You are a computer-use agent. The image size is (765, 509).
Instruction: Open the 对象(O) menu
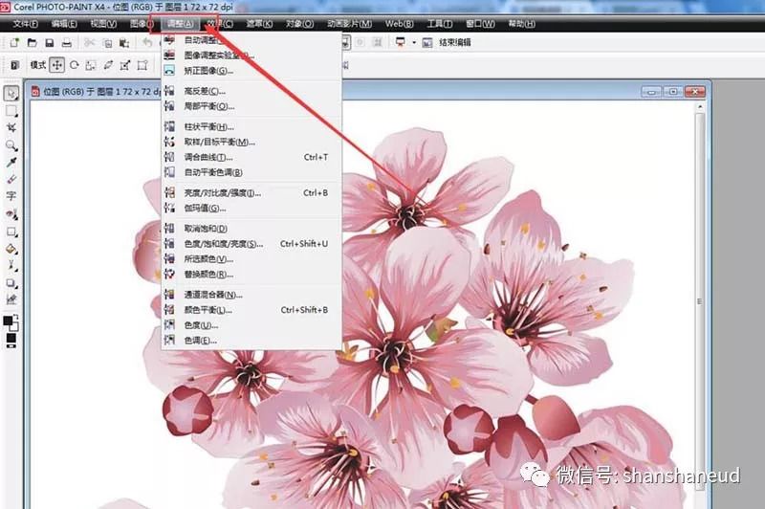pos(299,23)
